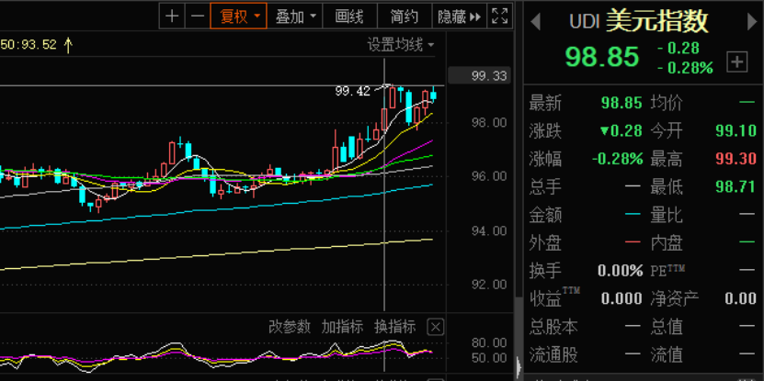The height and width of the screenshot is (381, 764).
Task: Click the 美元指数 title
Action: click(x=656, y=21)
